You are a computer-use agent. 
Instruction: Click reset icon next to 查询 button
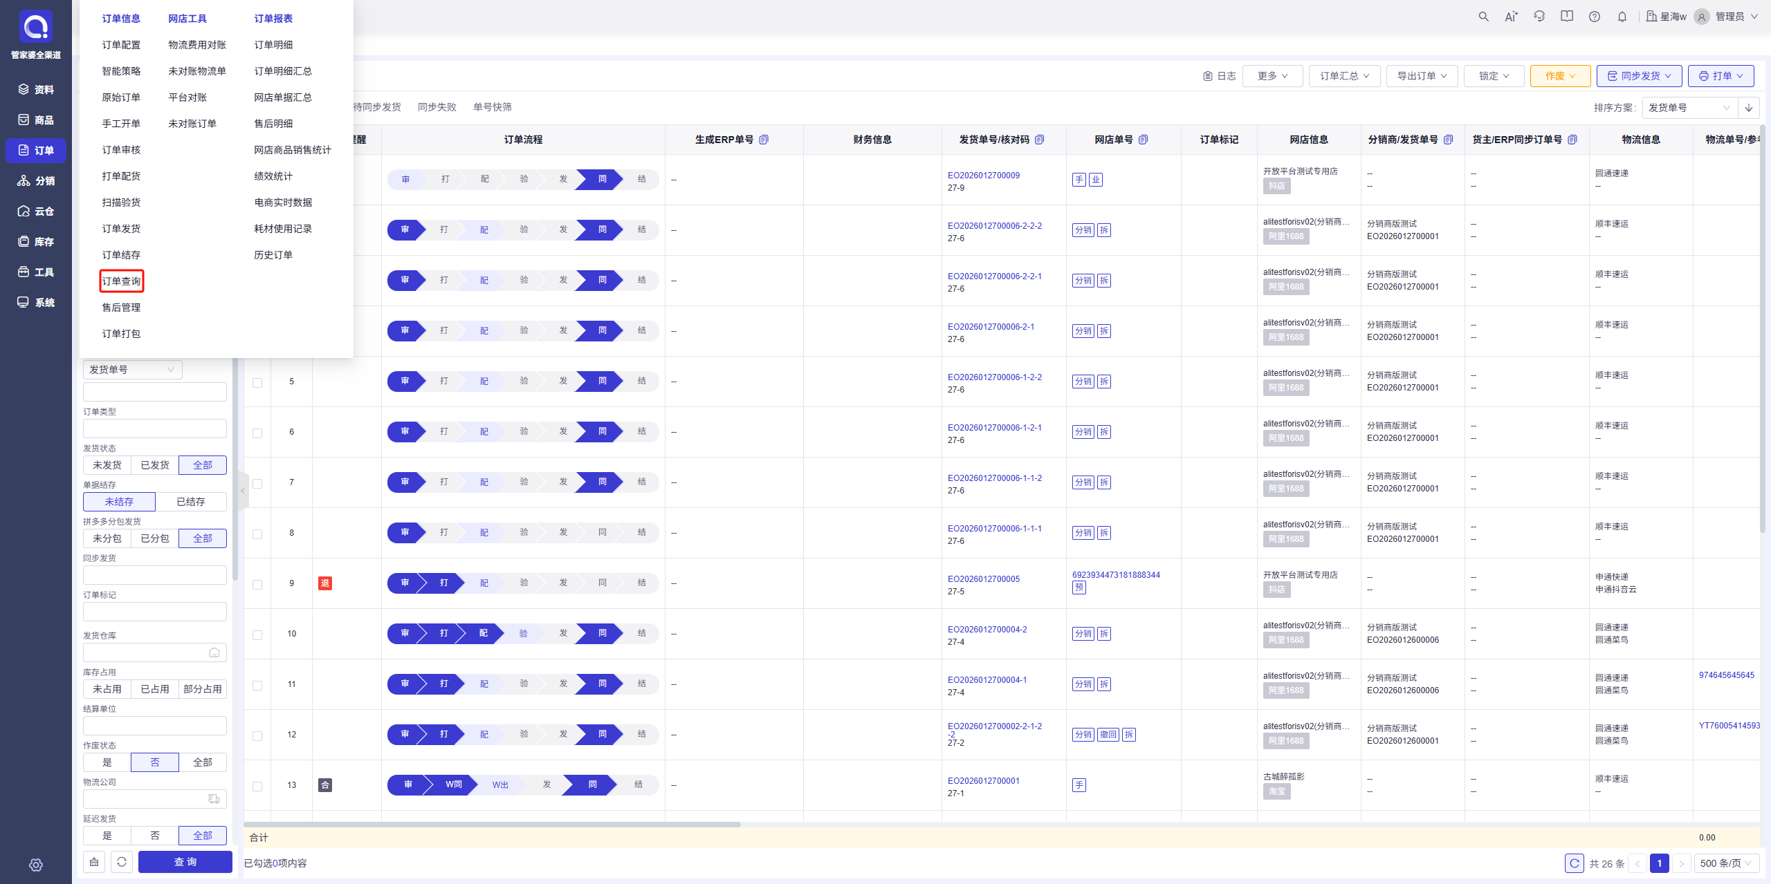122,862
